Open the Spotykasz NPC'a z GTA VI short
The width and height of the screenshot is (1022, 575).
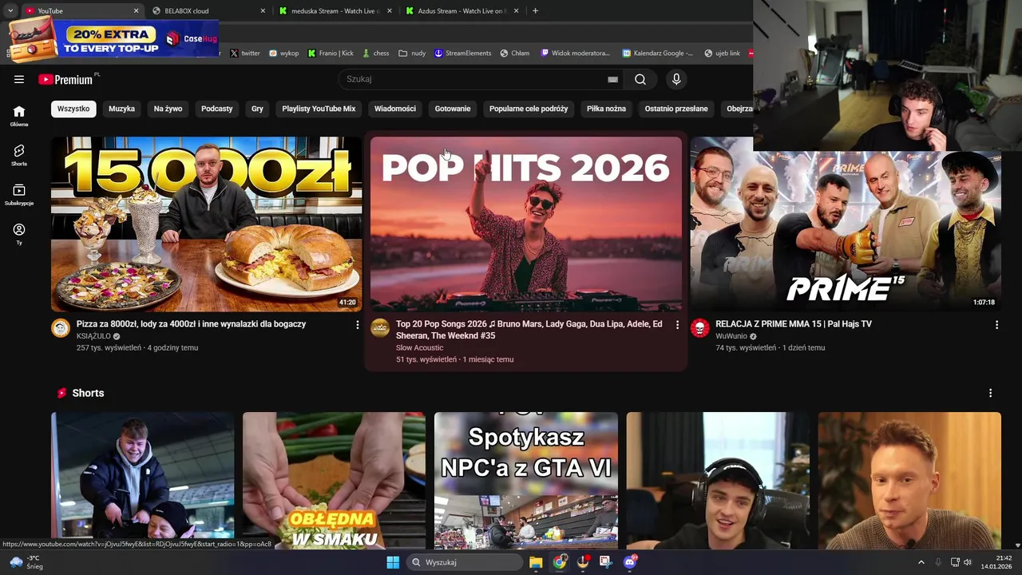tap(526, 481)
